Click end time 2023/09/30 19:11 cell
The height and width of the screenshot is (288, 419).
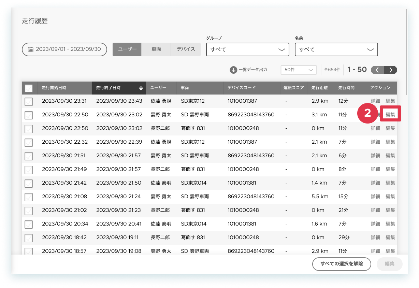[x=117, y=237]
